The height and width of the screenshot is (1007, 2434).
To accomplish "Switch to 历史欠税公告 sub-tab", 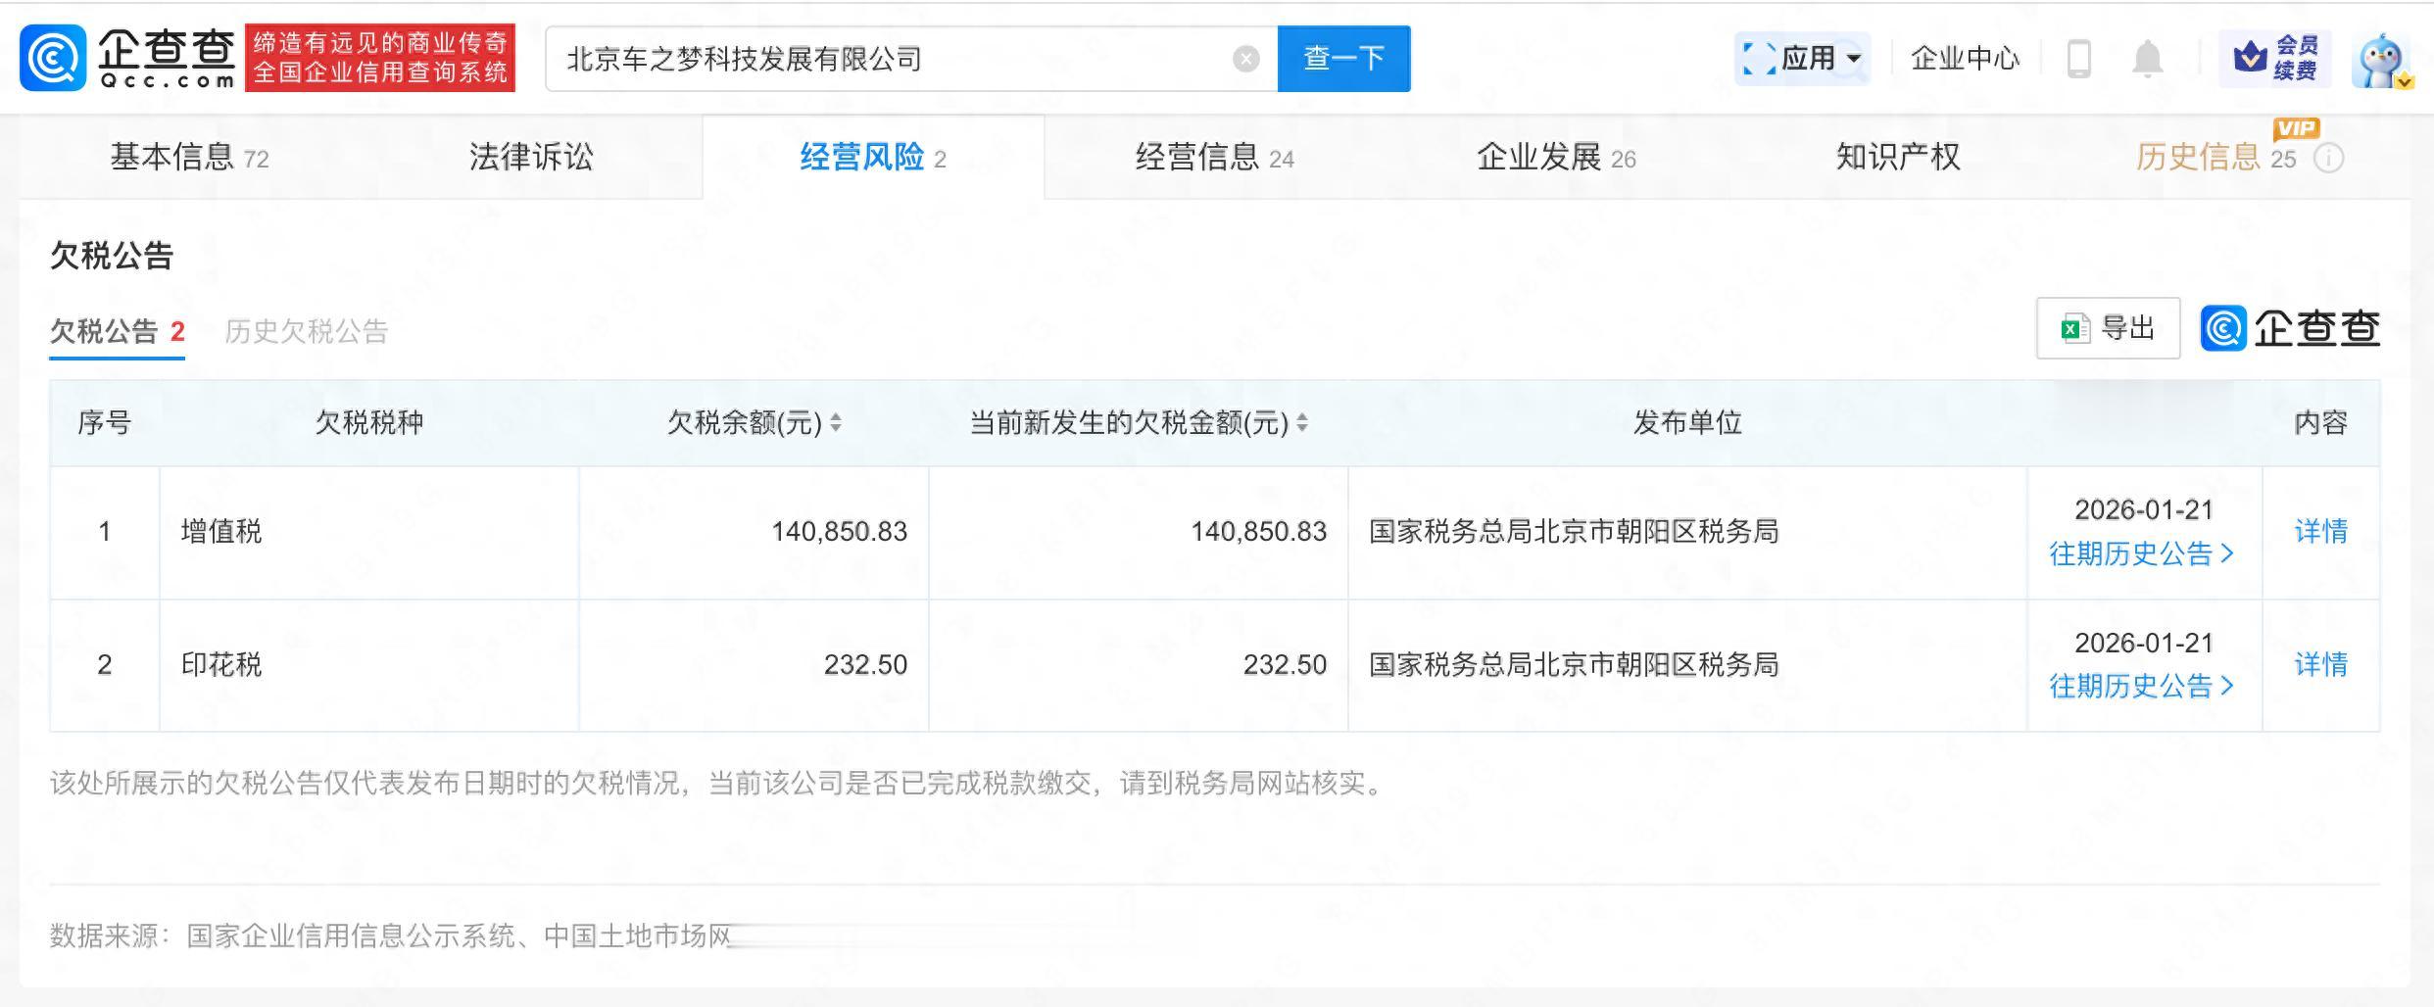I will (307, 332).
